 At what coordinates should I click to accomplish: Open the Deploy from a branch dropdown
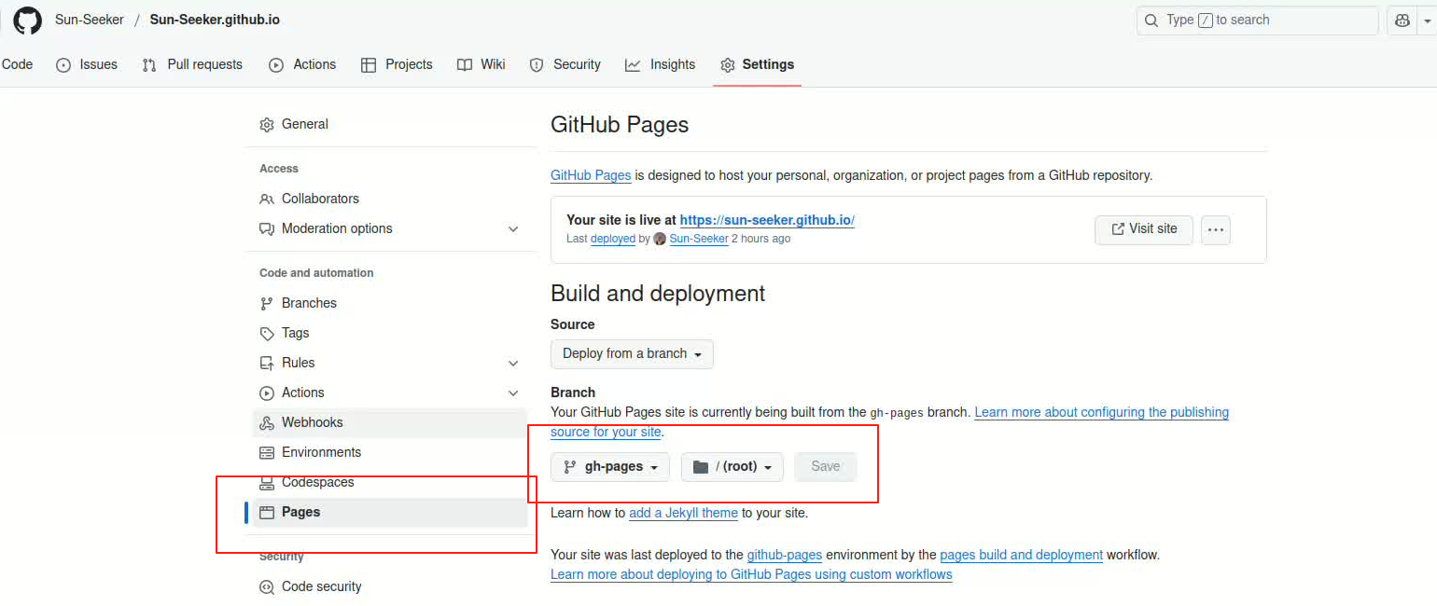click(x=632, y=354)
